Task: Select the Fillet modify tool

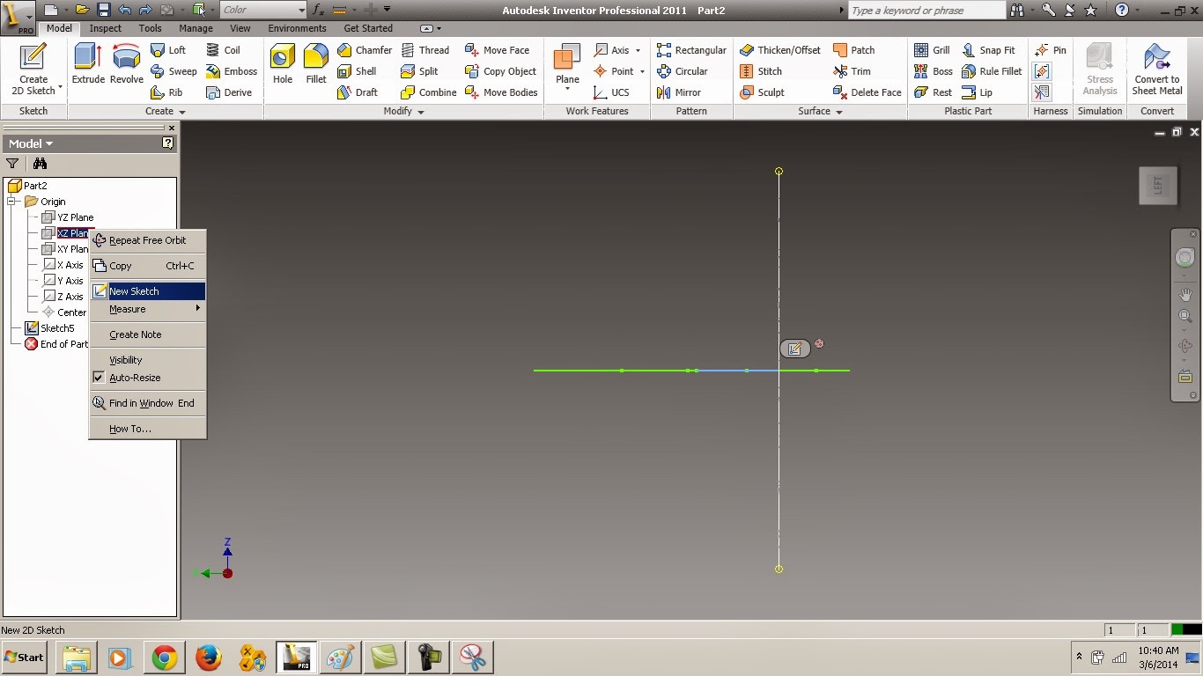Action: coord(315,70)
